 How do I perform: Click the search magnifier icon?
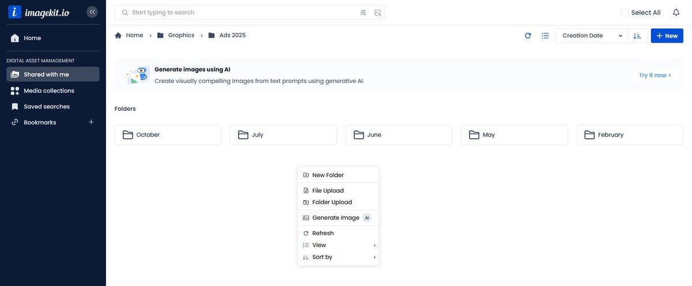click(x=125, y=13)
